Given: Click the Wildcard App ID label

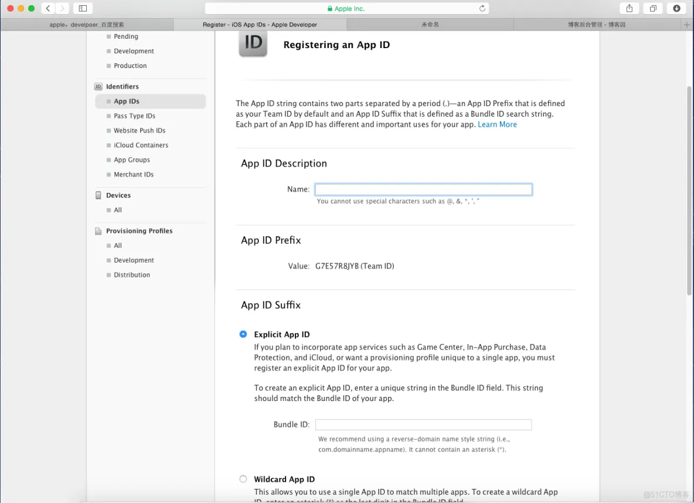Looking at the screenshot, I should point(284,479).
